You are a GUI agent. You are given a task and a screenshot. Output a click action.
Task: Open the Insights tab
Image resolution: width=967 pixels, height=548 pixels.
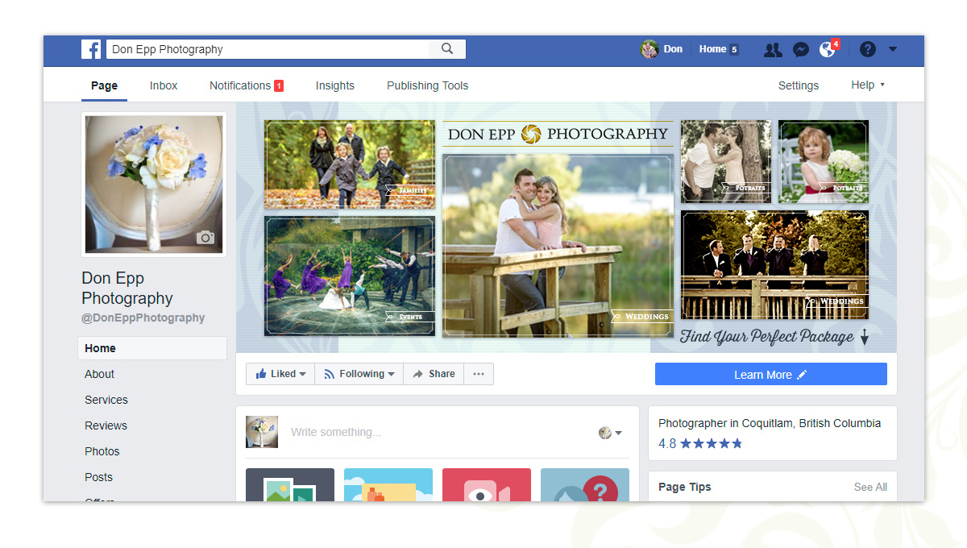pos(334,85)
